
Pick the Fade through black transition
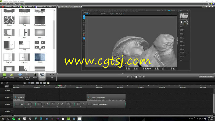(x=40, y=20)
